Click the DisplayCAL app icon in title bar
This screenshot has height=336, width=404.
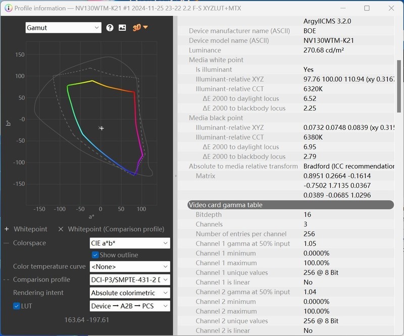pyautogui.click(x=8, y=8)
